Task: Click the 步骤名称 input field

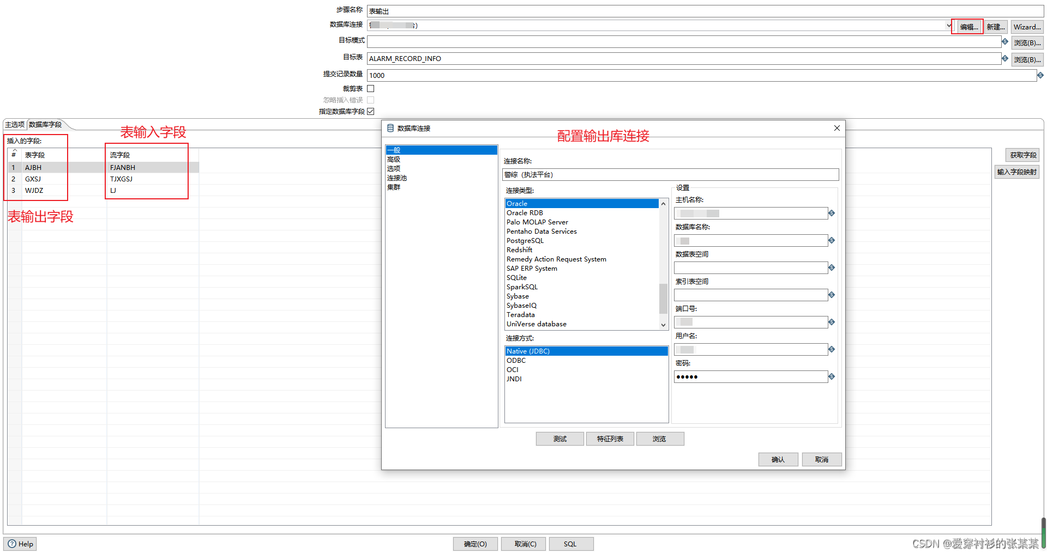Action: (x=705, y=11)
